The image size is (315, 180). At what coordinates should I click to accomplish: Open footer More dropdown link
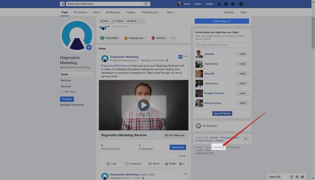(209, 150)
